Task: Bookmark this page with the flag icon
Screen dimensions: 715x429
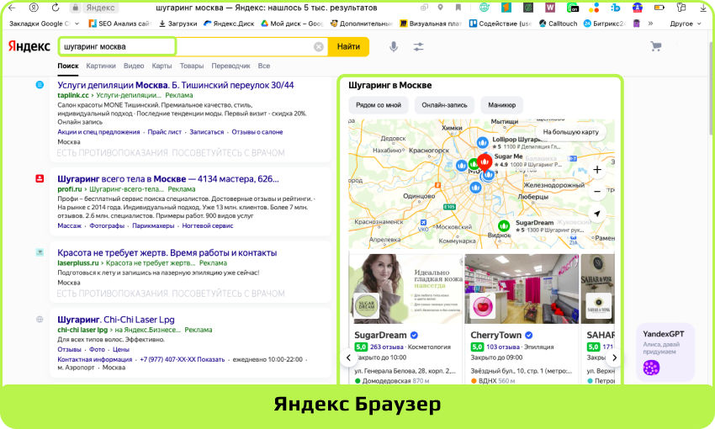Action: pos(458,8)
